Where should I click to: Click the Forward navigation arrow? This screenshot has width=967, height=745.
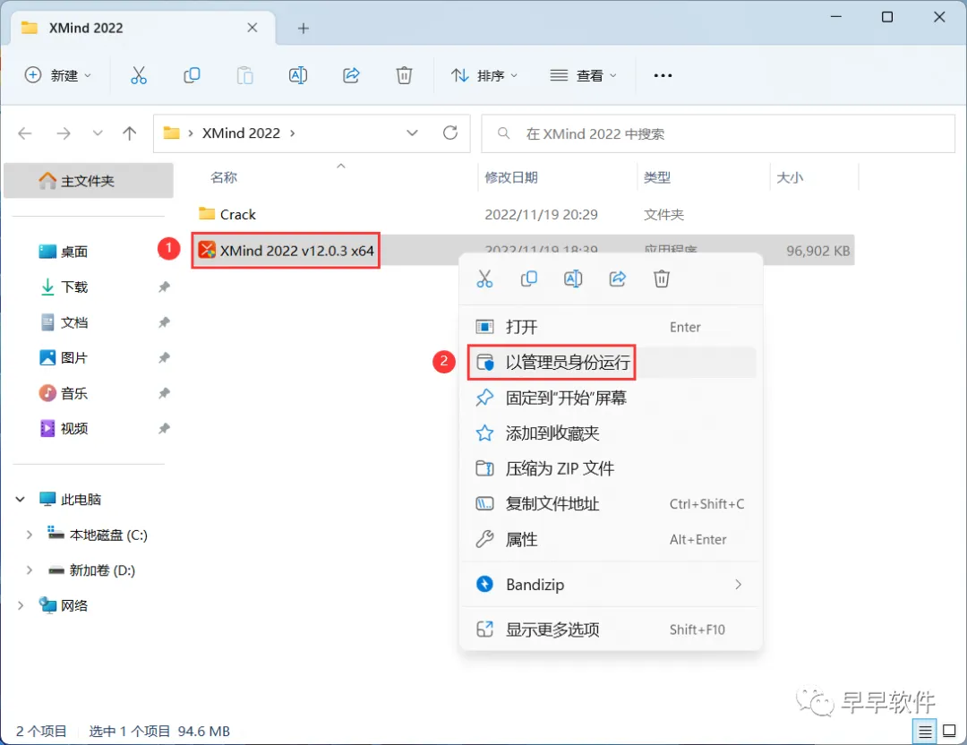(x=64, y=133)
